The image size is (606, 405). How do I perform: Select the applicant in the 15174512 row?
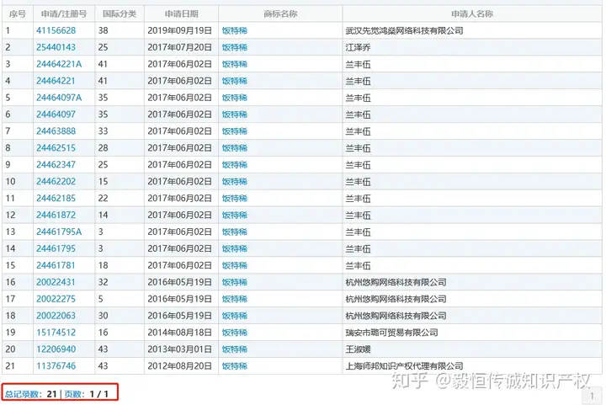pos(391,333)
